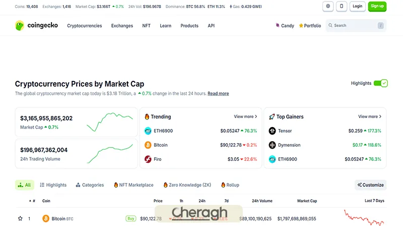Image resolution: width=403 pixels, height=226 pixels.
Task: Click the Bitcoin icon in Trending
Action: pyautogui.click(x=148, y=145)
